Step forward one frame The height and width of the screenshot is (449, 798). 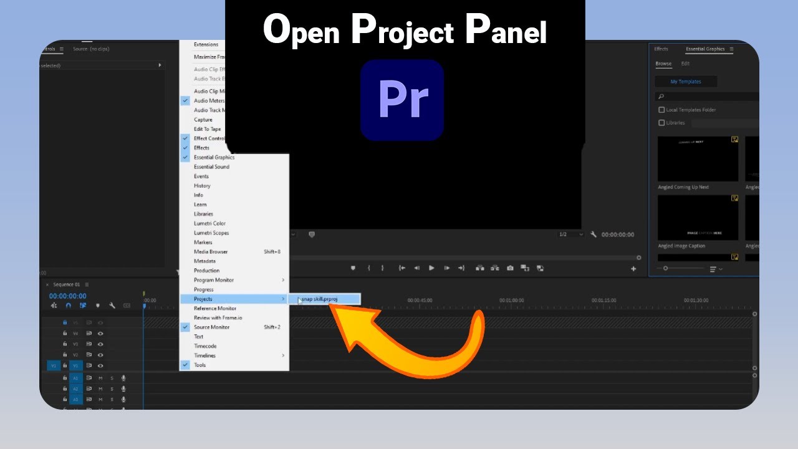click(446, 268)
